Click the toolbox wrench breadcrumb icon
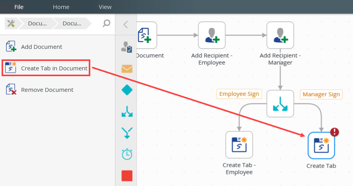This screenshot has height=186, width=353. (11, 23)
